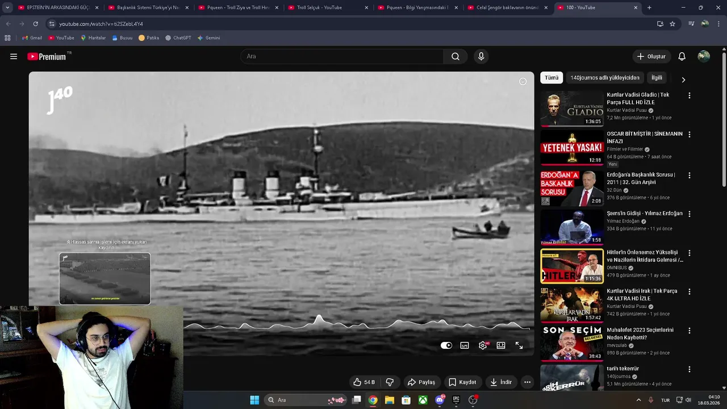The width and height of the screenshot is (727, 409).
Task: Select the 140journos adlı yükleyiciden chip
Action: pos(605,78)
